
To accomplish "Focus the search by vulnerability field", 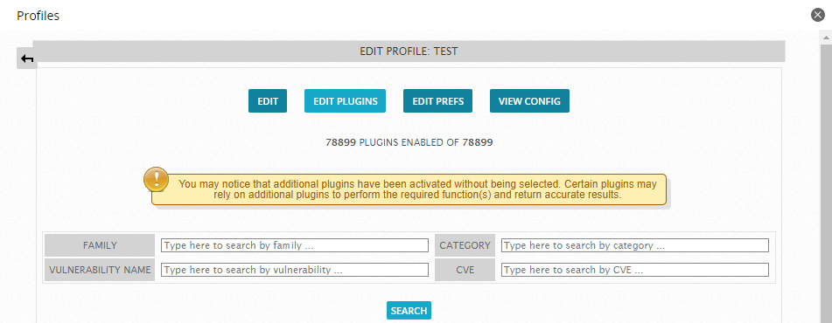I will (x=295, y=270).
